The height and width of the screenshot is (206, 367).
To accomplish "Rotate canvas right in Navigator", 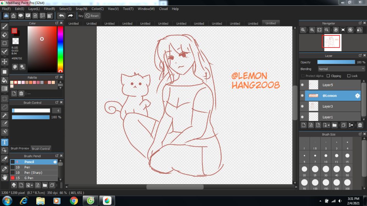I will pos(351,30).
